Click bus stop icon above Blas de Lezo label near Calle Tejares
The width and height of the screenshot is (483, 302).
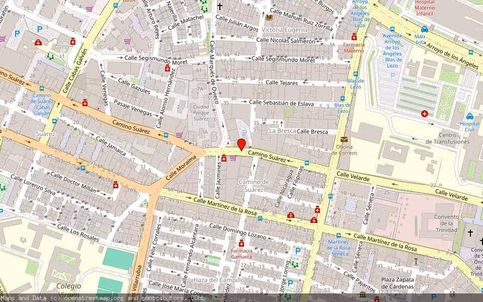click(x=356, y=74)
